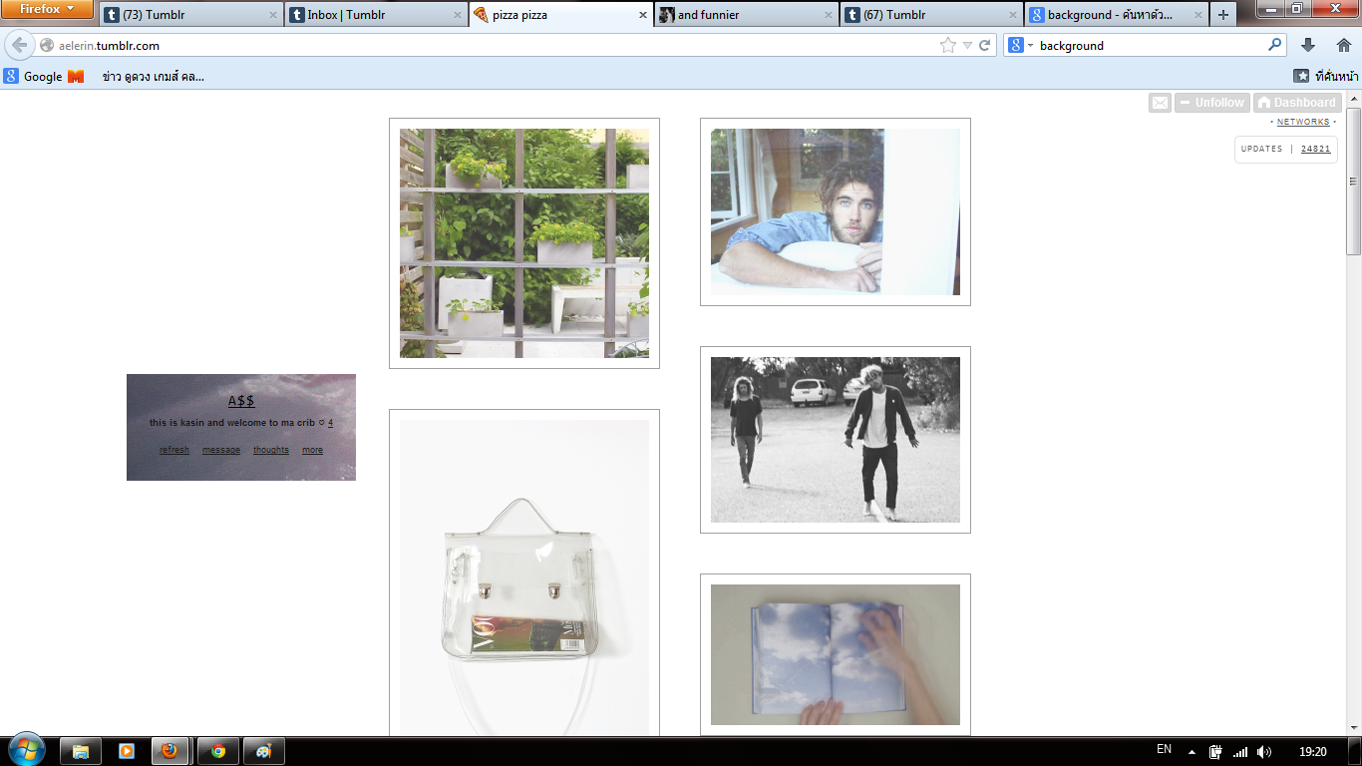This screenshot has width=1362, height=766.
Task: Click the volume speaker tray icon
Action: click(1264, 752)
